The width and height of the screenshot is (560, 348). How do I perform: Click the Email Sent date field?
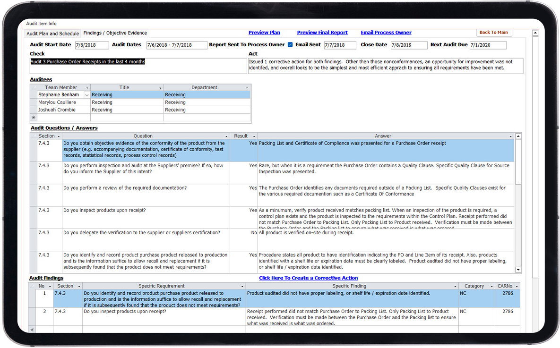coord(340,45)
